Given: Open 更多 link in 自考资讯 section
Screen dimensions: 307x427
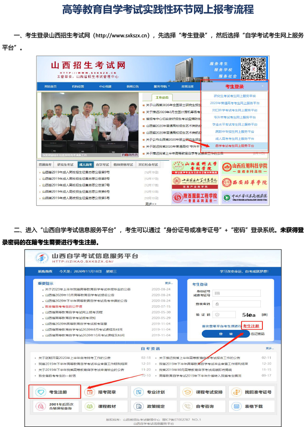Looking at the screenshot, I should [x=270, y=349].
